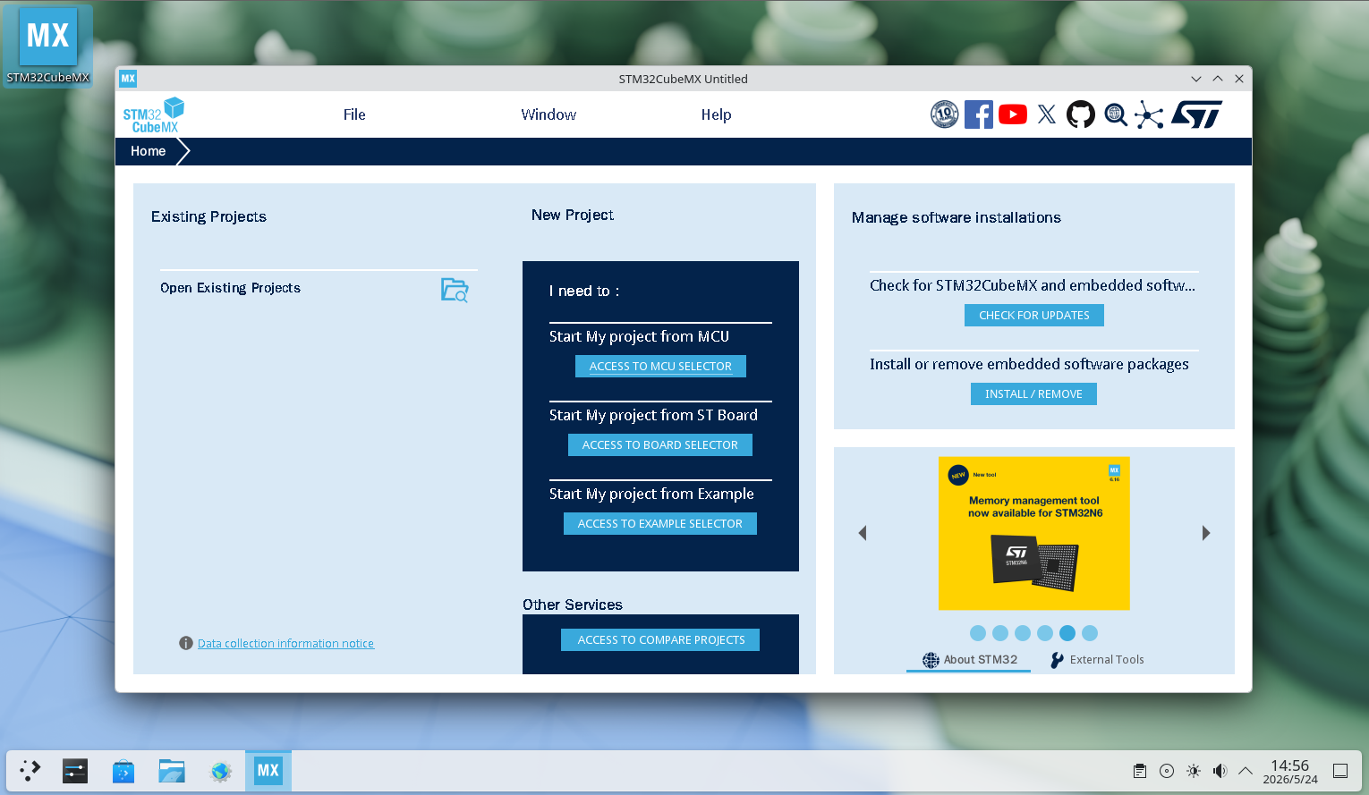
Task: Open the system settings sliders icon in taskbar
Action: 75,770
